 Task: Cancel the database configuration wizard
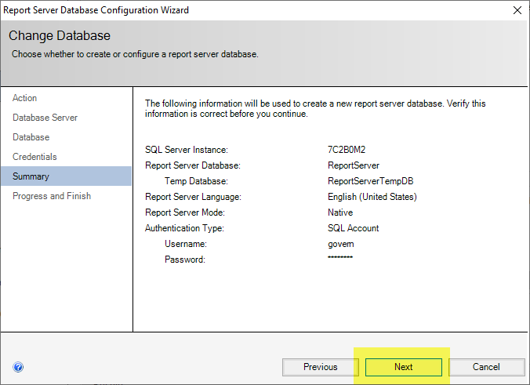[x=486, y=367]
